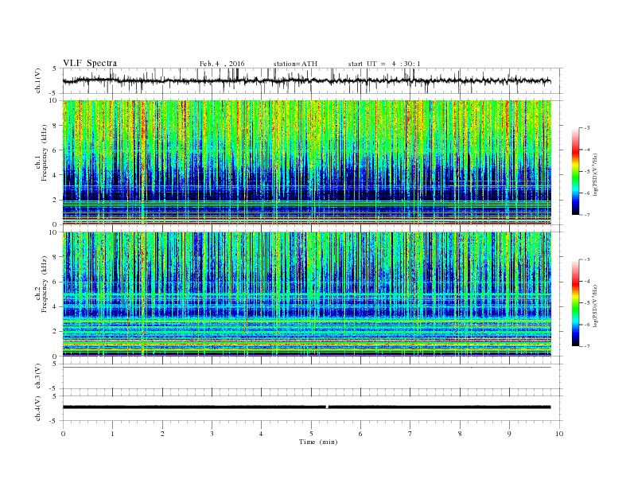The height and width of the screenshot is (487, 630).
Task: Click the ch.2 spectrogram color scale bar
Action: tap(575, 302)
